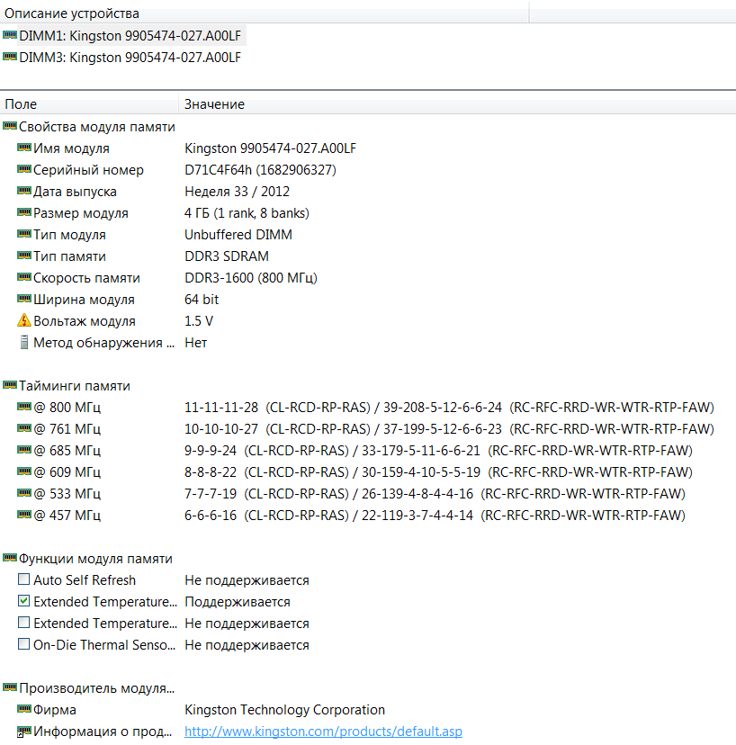Click the icon beside '@ 609 МГц'
736x745 pixels.
[x=23, y=471]
